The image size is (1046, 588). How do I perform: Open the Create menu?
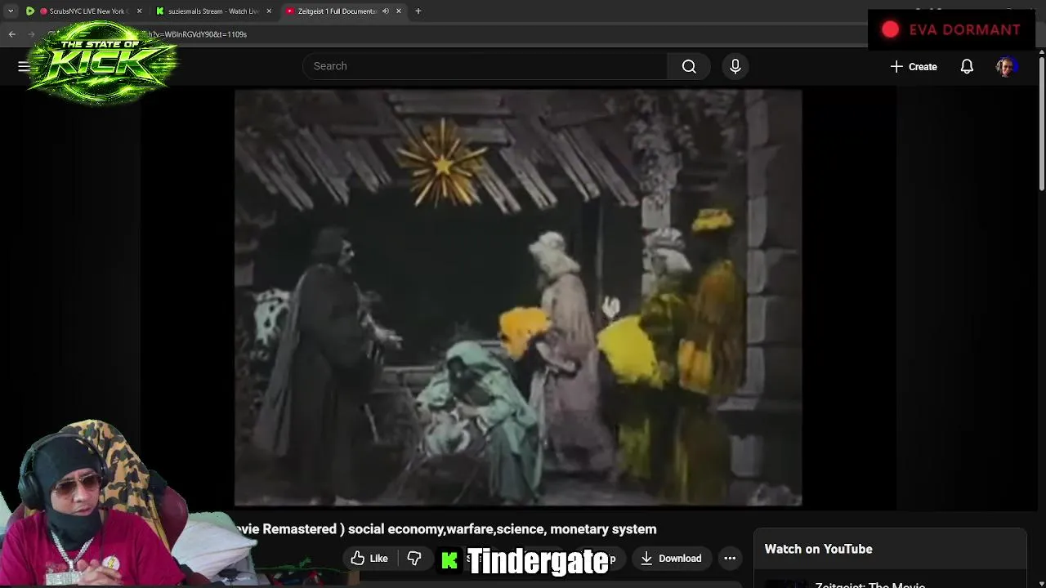[x=914, y=67]
